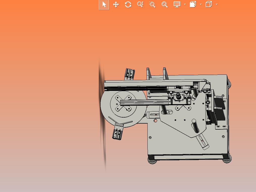The height and width of the screenshot is (192, 256).
Task: Click the wireframe cube display style icon
Action: pos(209,4)
